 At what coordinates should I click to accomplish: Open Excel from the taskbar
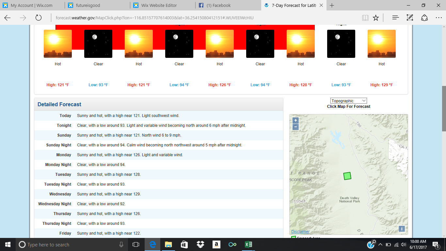pyautogui.click(x=248, y=244)
